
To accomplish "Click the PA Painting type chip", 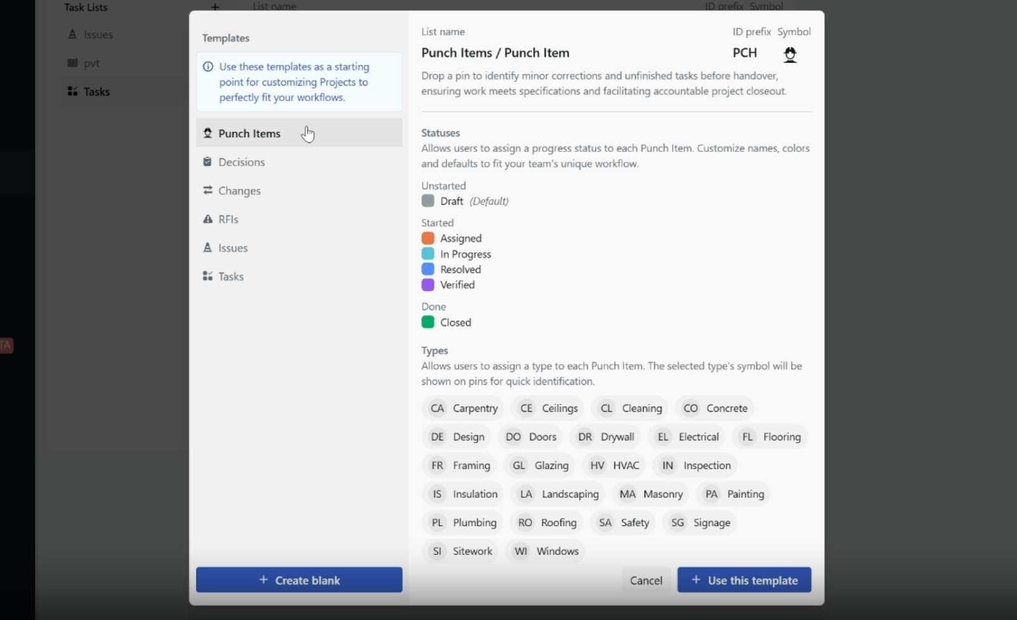I will pyautogui.click(x=734, y=494).
